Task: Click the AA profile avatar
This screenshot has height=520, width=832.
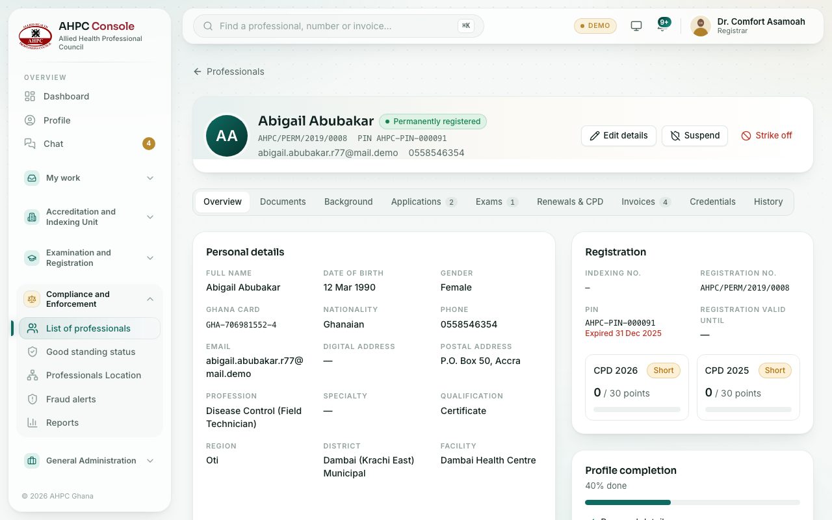Action: coord(227,136)
